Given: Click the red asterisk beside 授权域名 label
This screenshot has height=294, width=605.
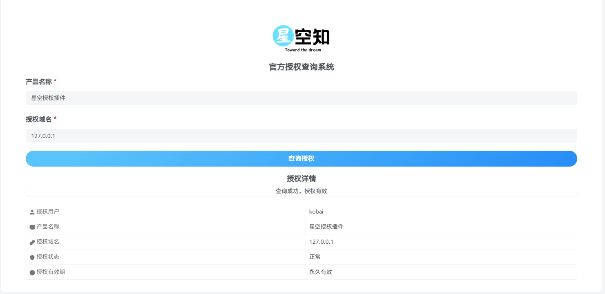Looking at the screenshot, I should (x=55, y=119).
